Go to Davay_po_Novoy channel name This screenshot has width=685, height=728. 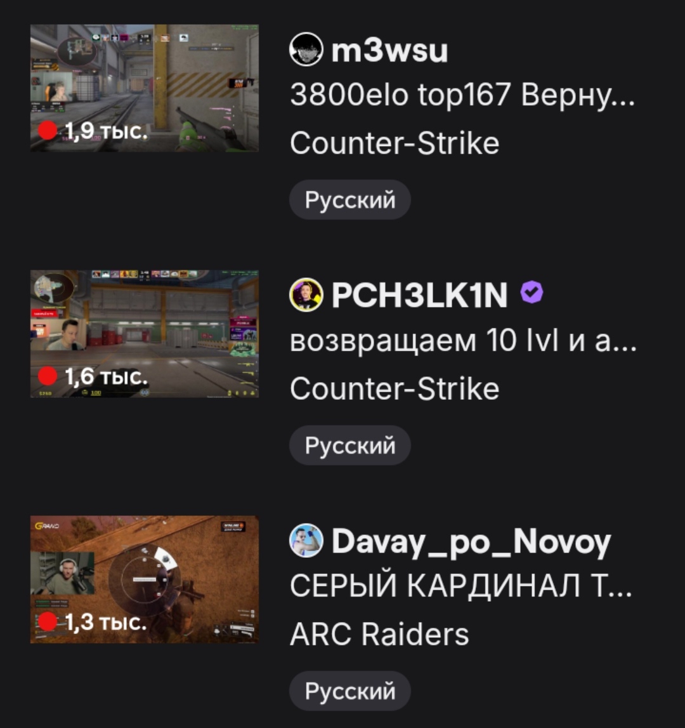click(471, 542)
